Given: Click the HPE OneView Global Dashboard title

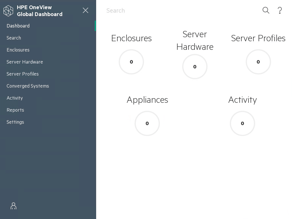Looking at the screenshot, I should [x=40, y=11].
